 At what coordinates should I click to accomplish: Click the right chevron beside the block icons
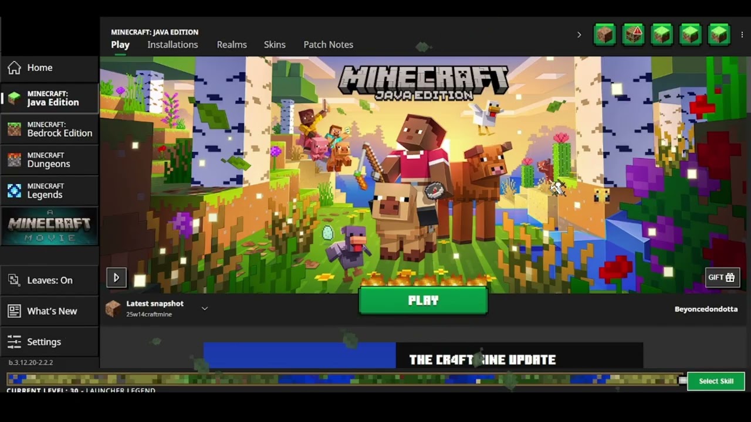(579, 35)
